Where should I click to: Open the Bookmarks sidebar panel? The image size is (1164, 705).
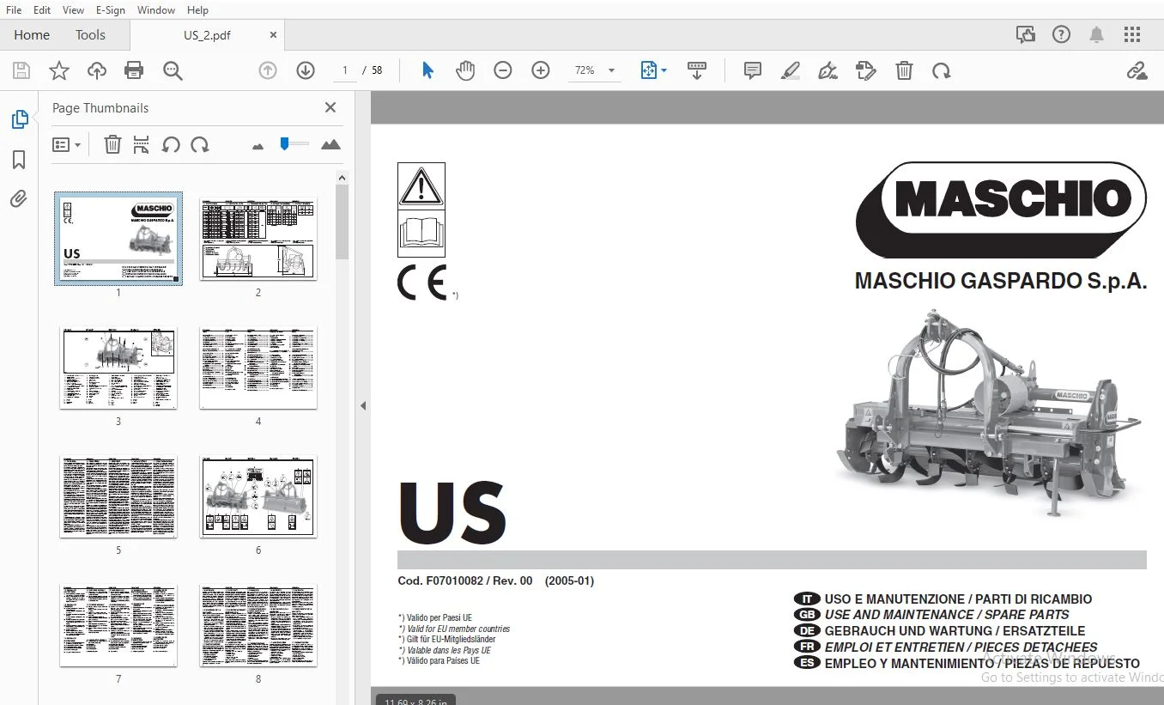click(19, 160)
